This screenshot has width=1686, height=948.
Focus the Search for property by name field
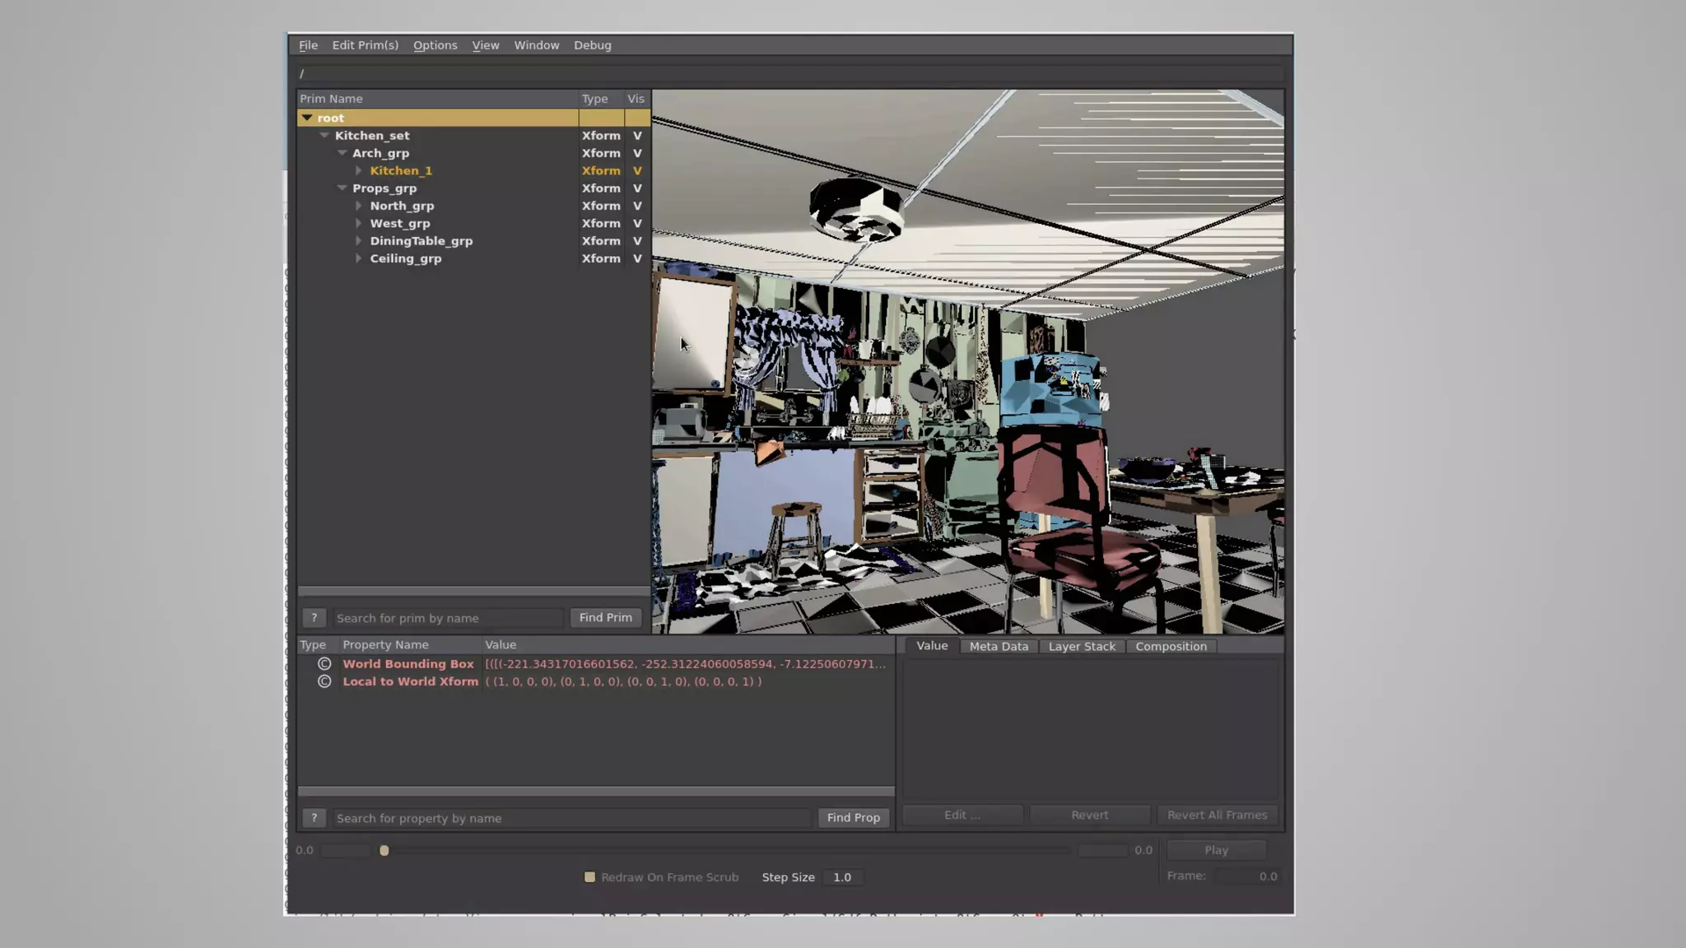coord(572,818)
